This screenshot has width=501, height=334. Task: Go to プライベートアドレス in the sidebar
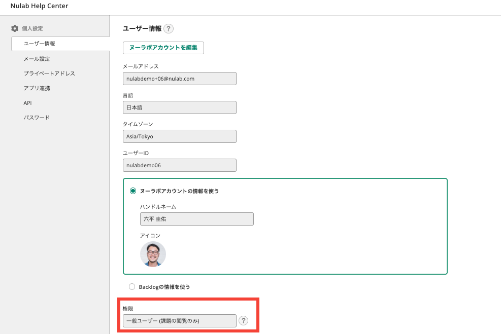(x=49, y=73)
